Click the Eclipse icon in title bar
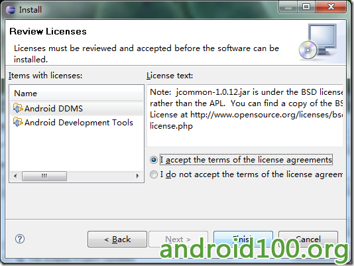This screenshot has height=266, width=354. (11, 10)
